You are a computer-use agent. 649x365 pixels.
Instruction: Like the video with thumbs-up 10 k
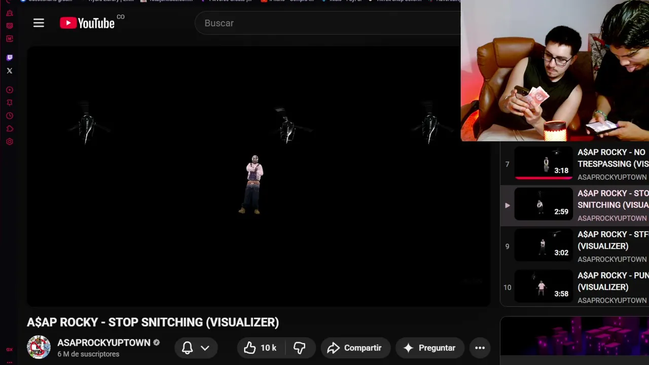click(261, 348)
